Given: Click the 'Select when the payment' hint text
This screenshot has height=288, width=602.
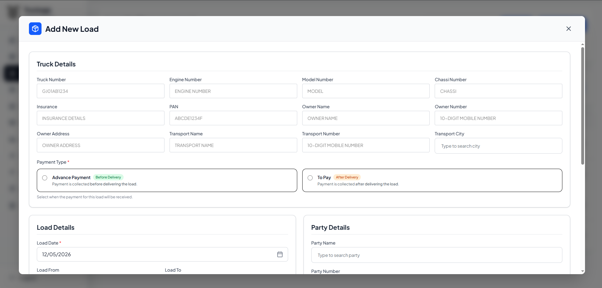Looking at the screenshot, I should (85, 197).
